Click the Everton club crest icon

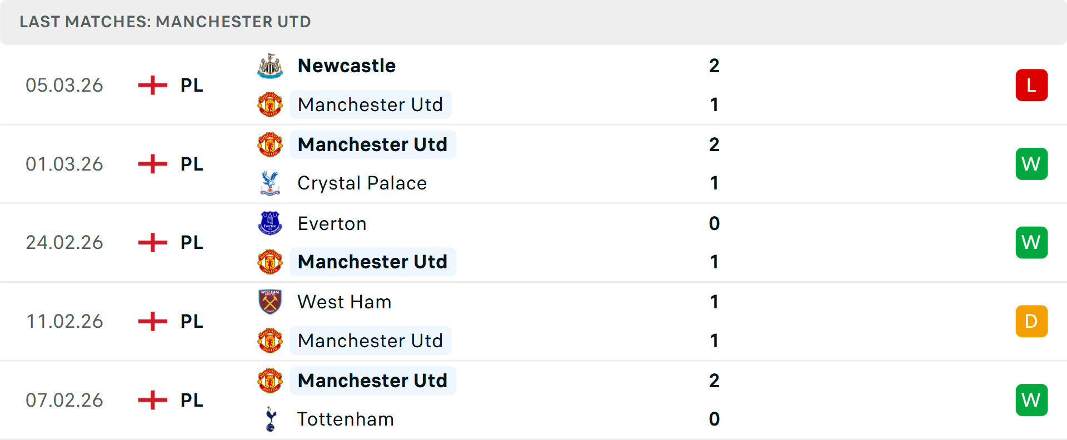(270, 223)
